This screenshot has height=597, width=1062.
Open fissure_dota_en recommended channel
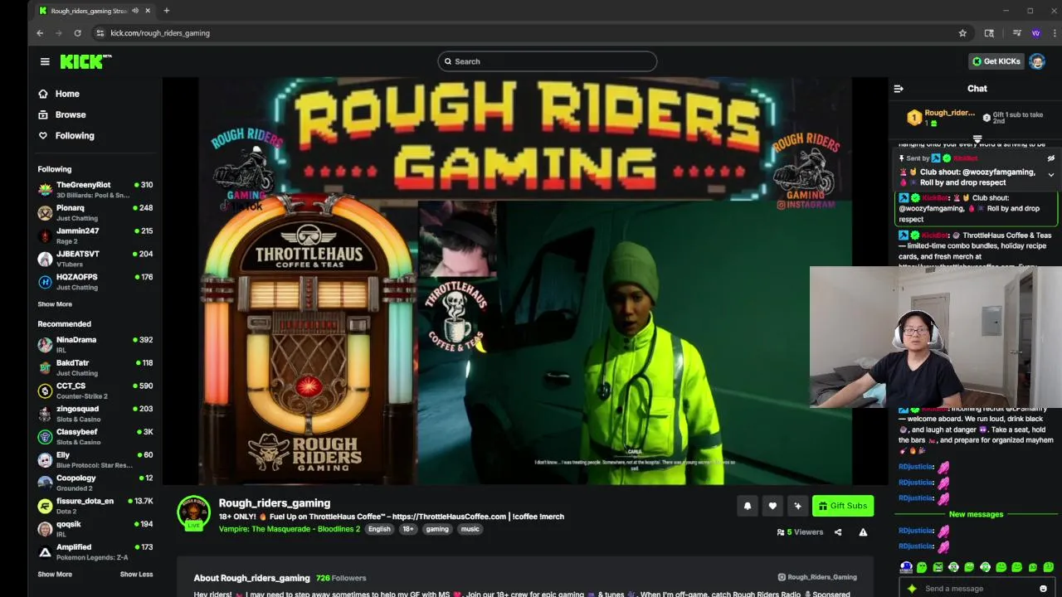[x=95, y=506]
